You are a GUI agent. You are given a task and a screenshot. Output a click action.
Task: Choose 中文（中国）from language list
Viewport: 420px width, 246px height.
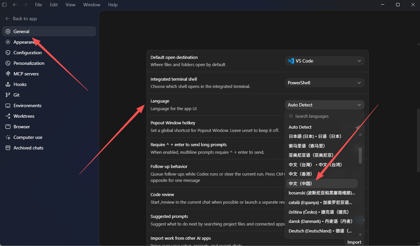pyautogui.click(x=322, y=184)
